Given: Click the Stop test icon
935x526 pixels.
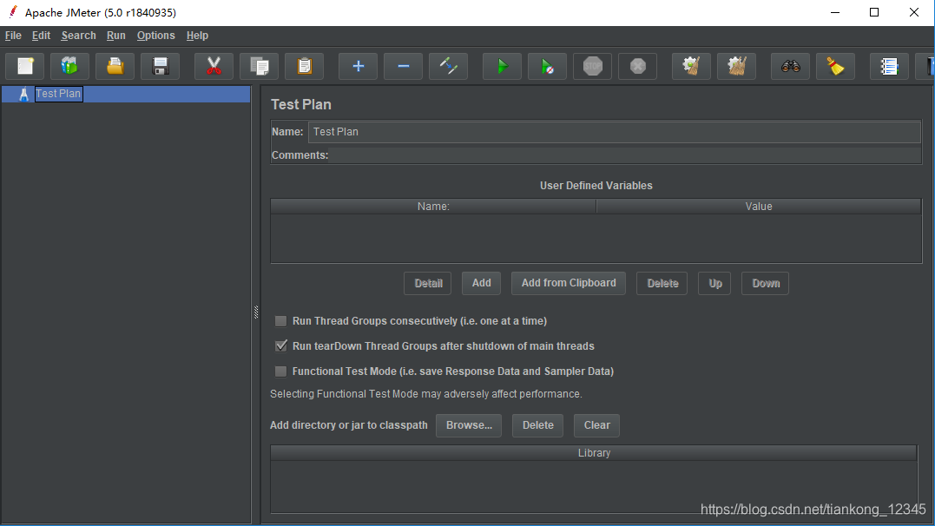Looking at the screenshot, I should point(592,66).
